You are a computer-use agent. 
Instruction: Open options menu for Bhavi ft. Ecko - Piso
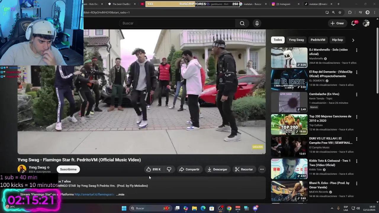[x=356, y=183]
